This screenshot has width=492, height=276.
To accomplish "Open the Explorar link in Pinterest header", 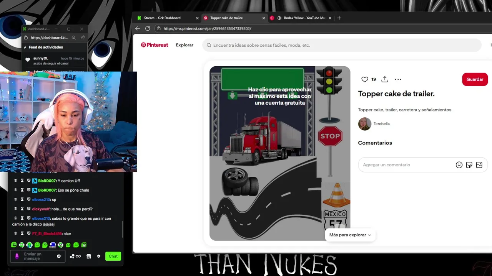I will click(x=184, y=45).
